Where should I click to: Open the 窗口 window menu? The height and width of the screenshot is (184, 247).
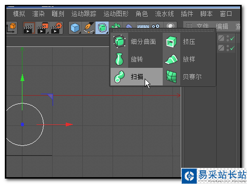(226, 14)
